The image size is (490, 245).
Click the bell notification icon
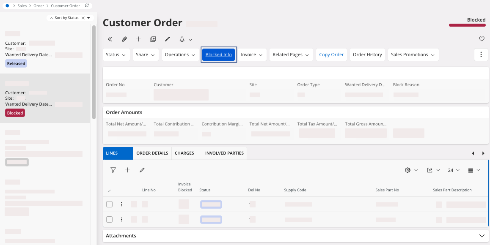pyautogui.click(x=182, y=39)
